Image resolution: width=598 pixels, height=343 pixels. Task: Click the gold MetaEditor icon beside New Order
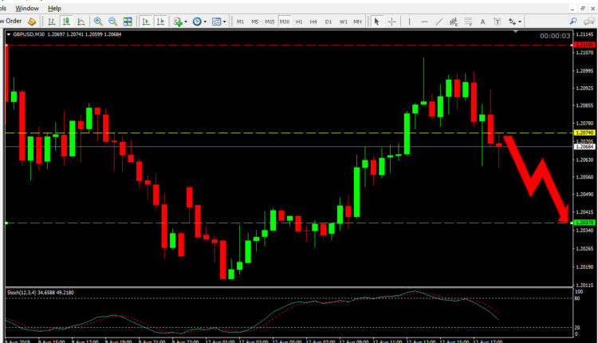tap(32, 22)
